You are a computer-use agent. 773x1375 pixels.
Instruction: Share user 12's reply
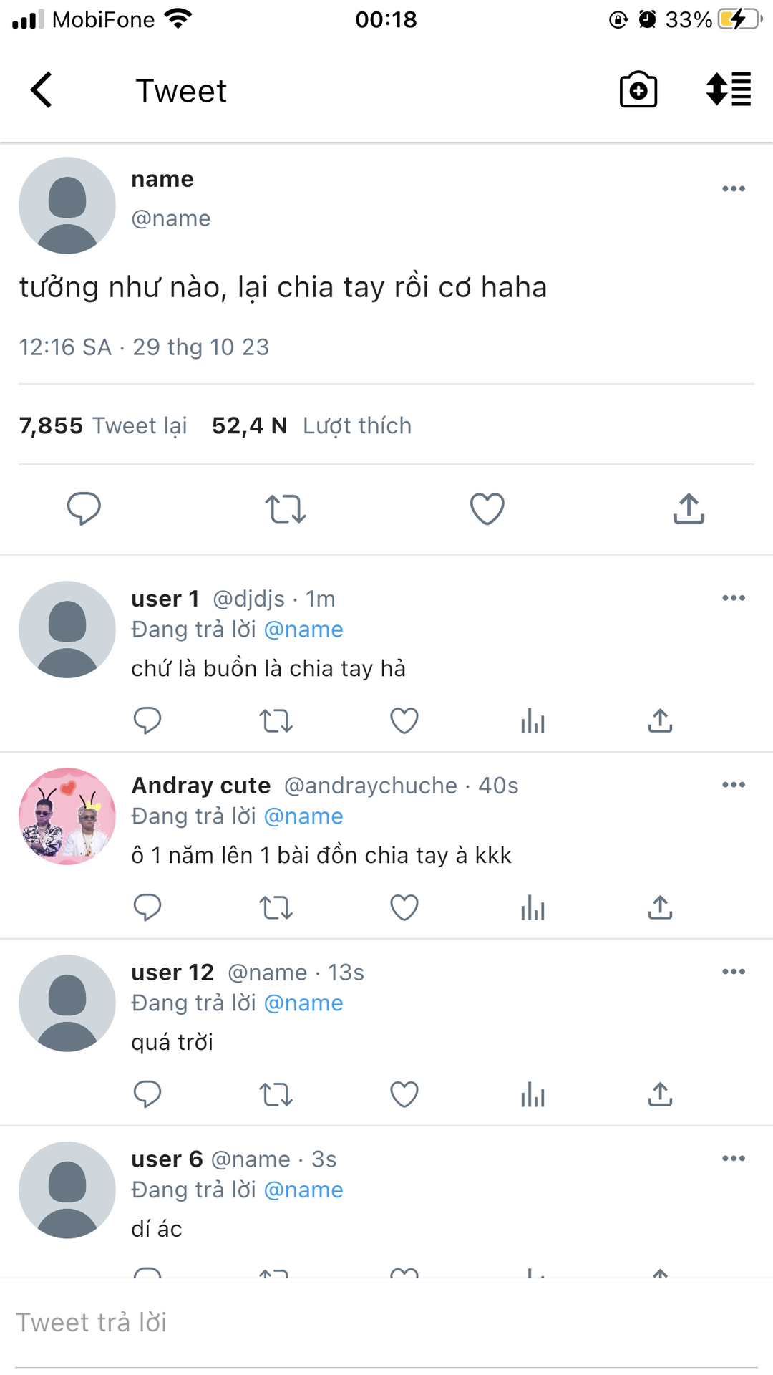pos(660,1094)
